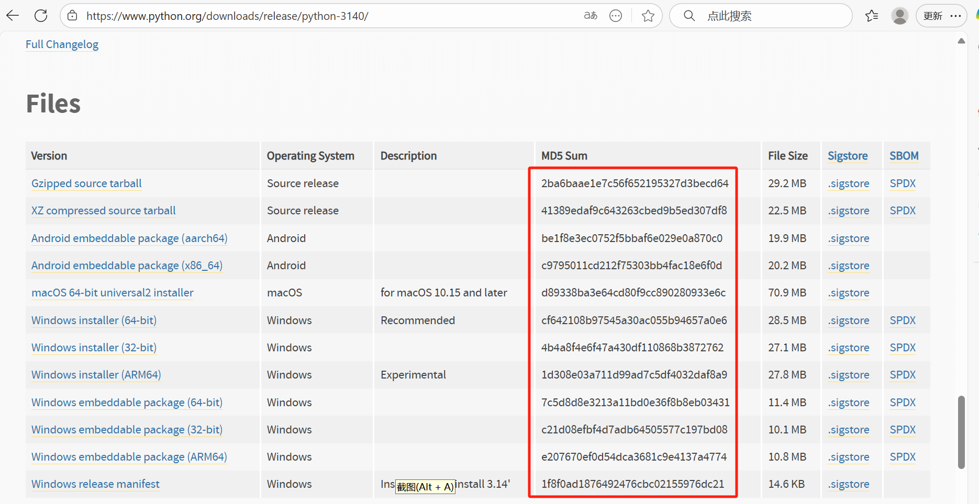The width and height of the screenshot is (979, 504).
Task: Click the python.org URL in address bar
Action: pos(227,16)
